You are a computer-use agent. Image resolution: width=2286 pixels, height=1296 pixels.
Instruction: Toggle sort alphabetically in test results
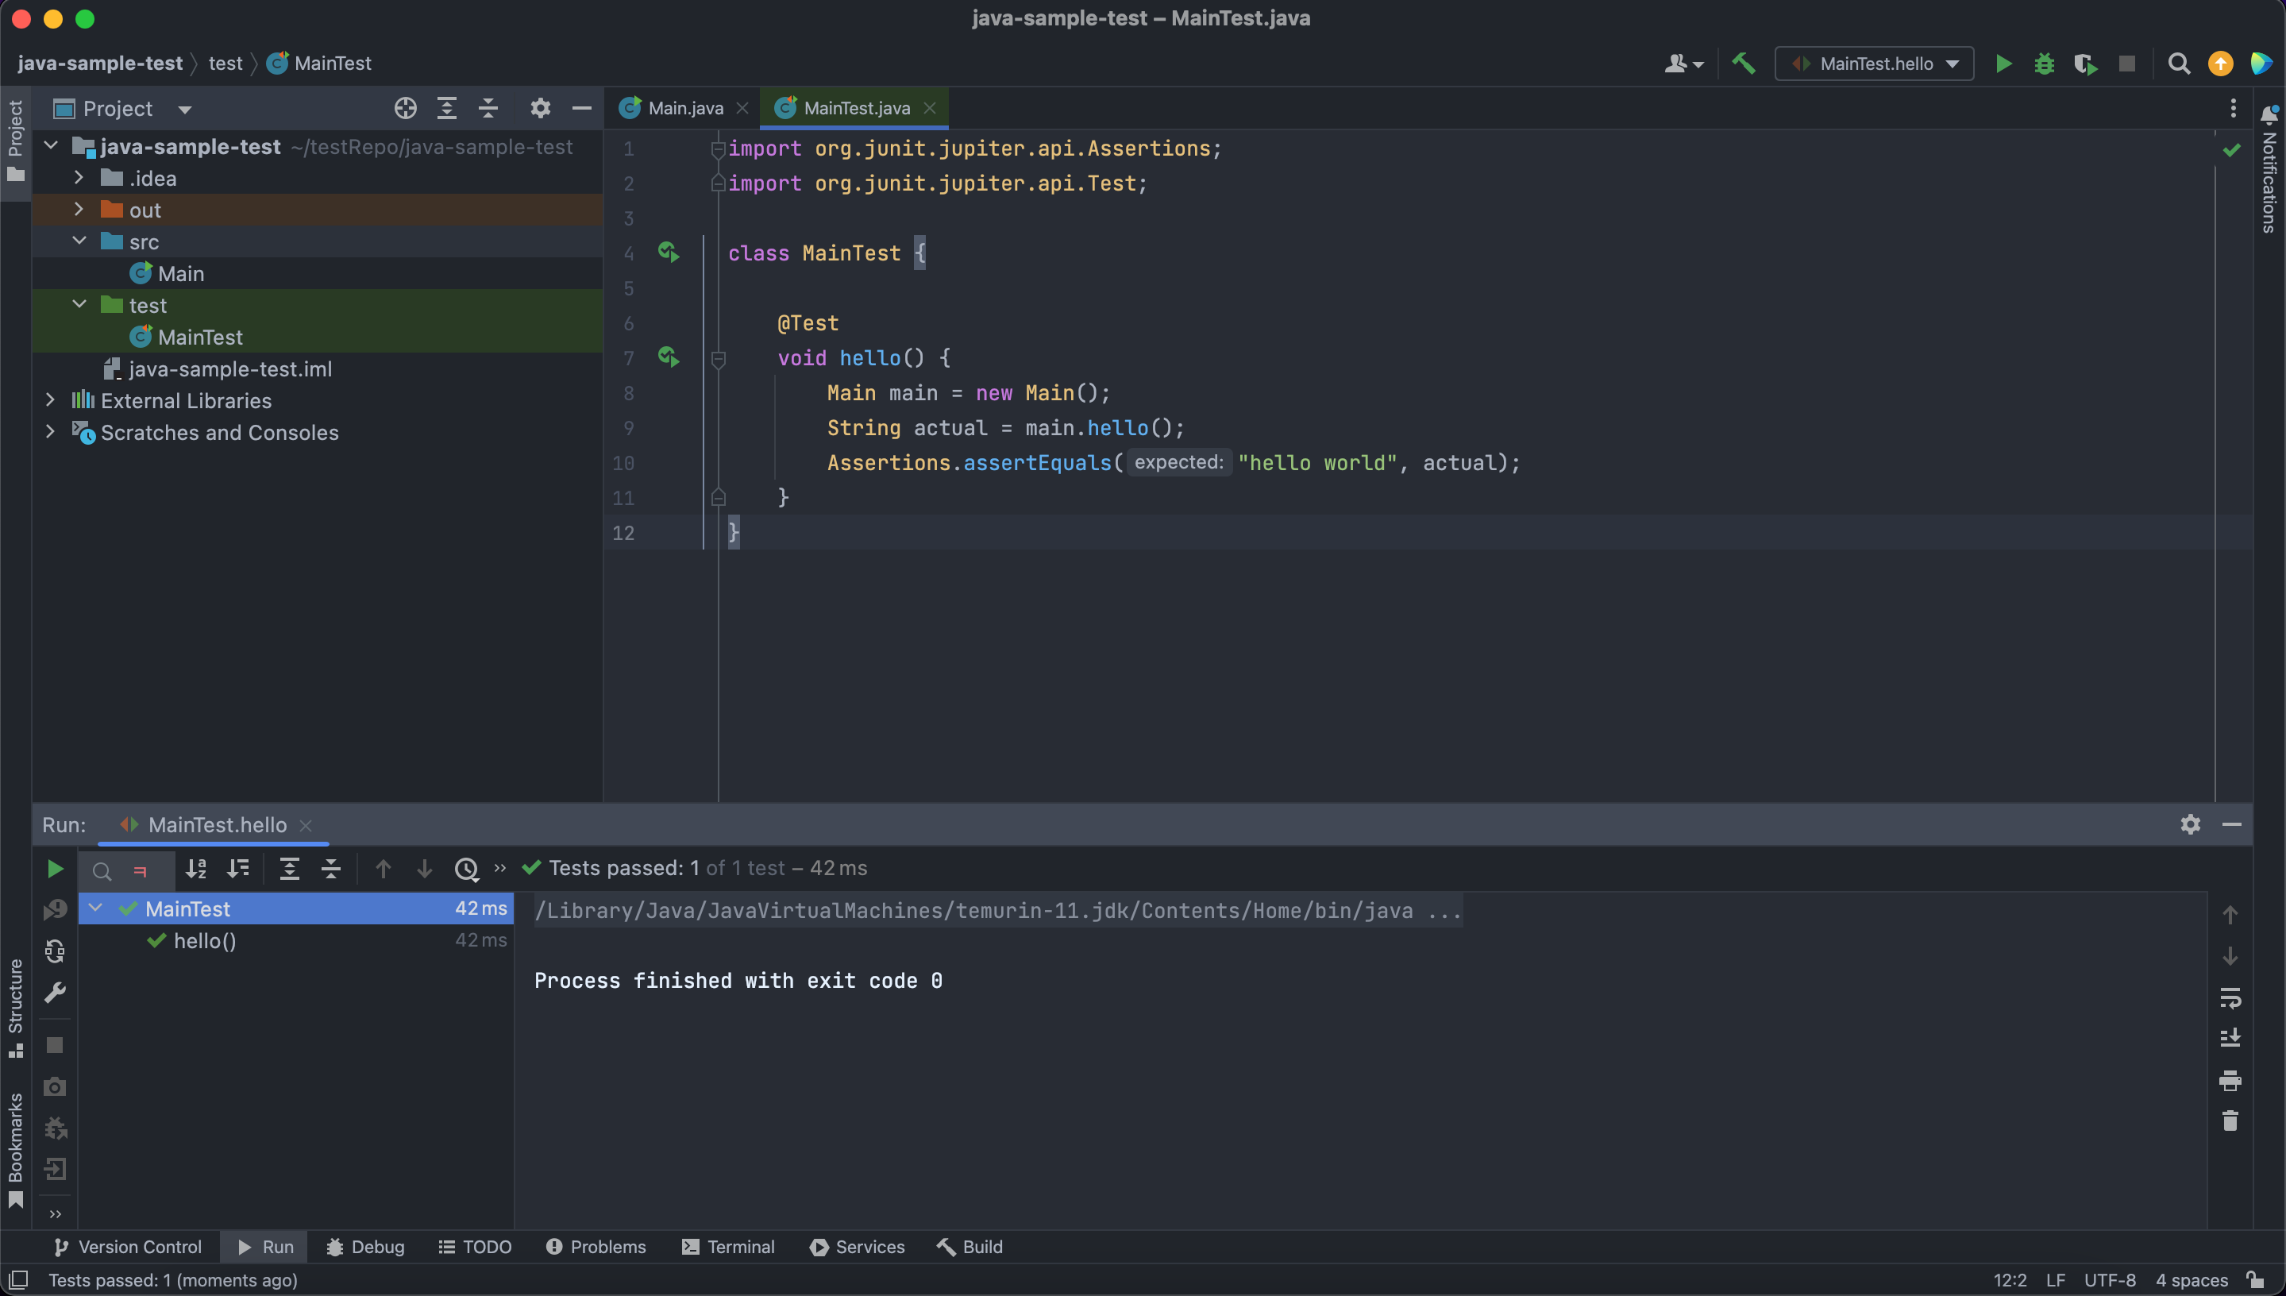196,869
